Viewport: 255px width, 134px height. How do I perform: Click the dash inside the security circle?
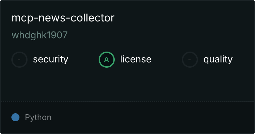point(19,60)
